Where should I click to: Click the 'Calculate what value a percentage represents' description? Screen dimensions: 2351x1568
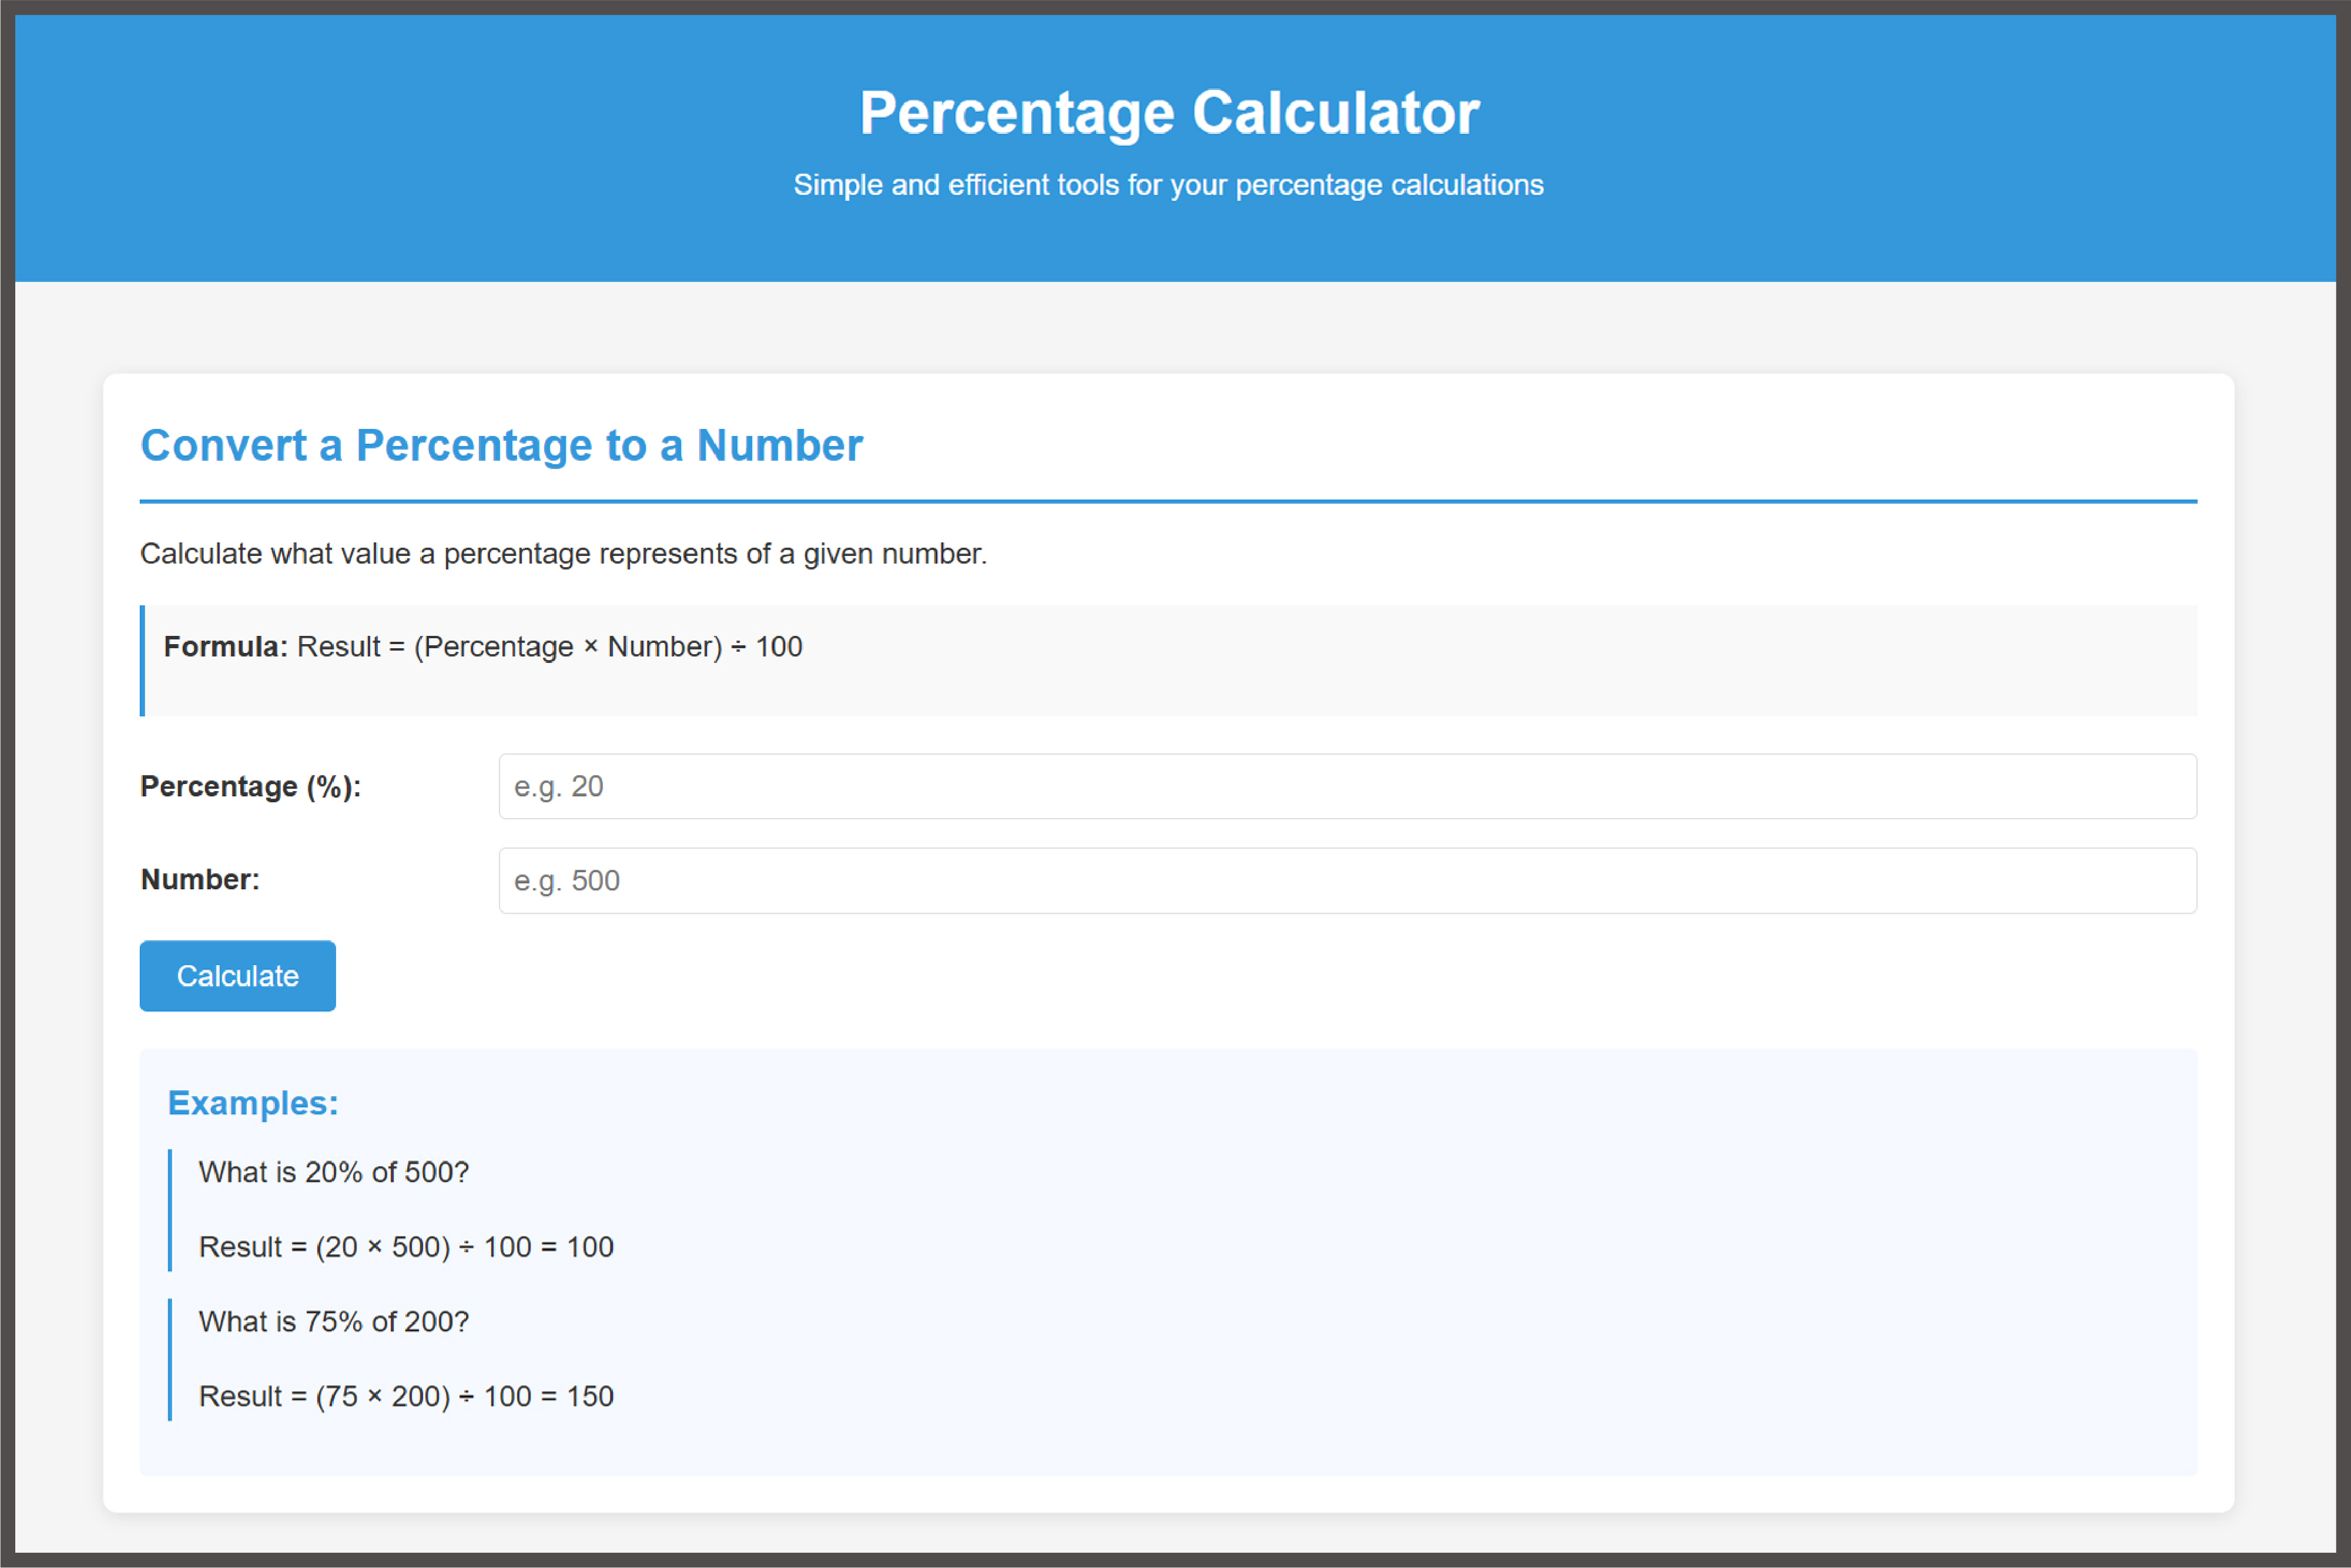tap(564, 553)
